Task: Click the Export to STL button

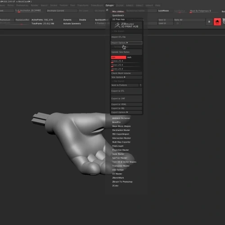Action: pyautogui.click(x=126, y=91)
